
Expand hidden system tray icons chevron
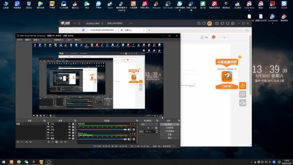point(251,162)
